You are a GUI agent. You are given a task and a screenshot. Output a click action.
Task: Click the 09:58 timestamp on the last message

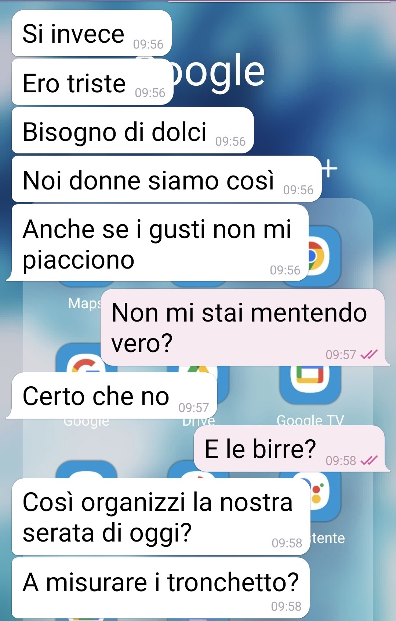(286, 606)
